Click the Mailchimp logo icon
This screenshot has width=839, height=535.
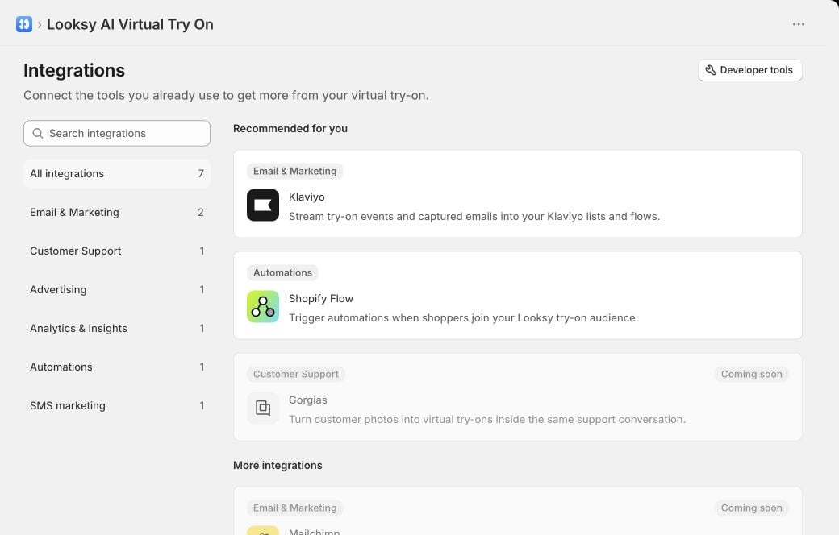tap(263, 530)
